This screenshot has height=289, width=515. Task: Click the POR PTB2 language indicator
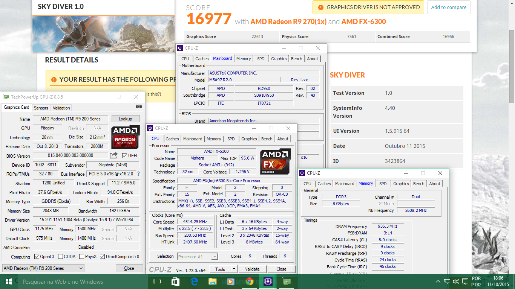tap(476, 281)
